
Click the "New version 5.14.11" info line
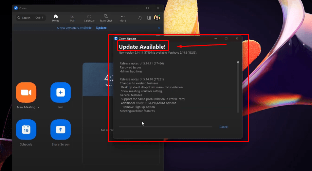tap(158, 53)
